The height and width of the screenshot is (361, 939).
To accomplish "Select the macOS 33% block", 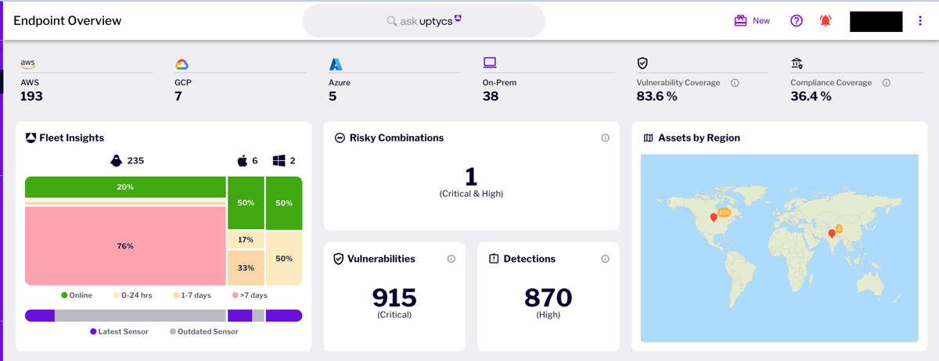I will tap(246, 267).
